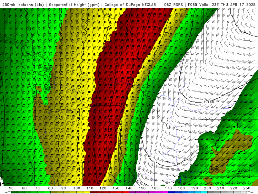The width and height of the screenshot is (258, 194).
Task: Click the 'F065' forecast hour text
Action: pos(192,5)
